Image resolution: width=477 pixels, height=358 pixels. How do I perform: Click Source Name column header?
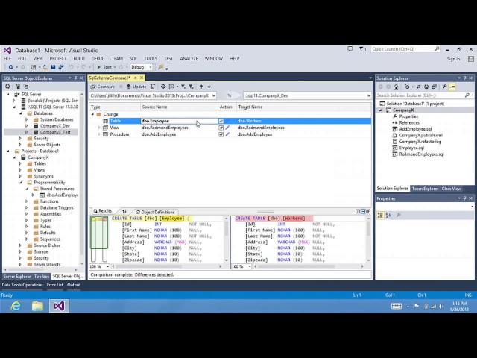coord(179,107)
